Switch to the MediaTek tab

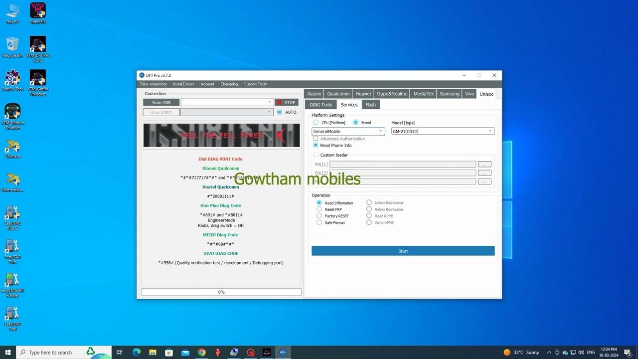click(423, 94)
